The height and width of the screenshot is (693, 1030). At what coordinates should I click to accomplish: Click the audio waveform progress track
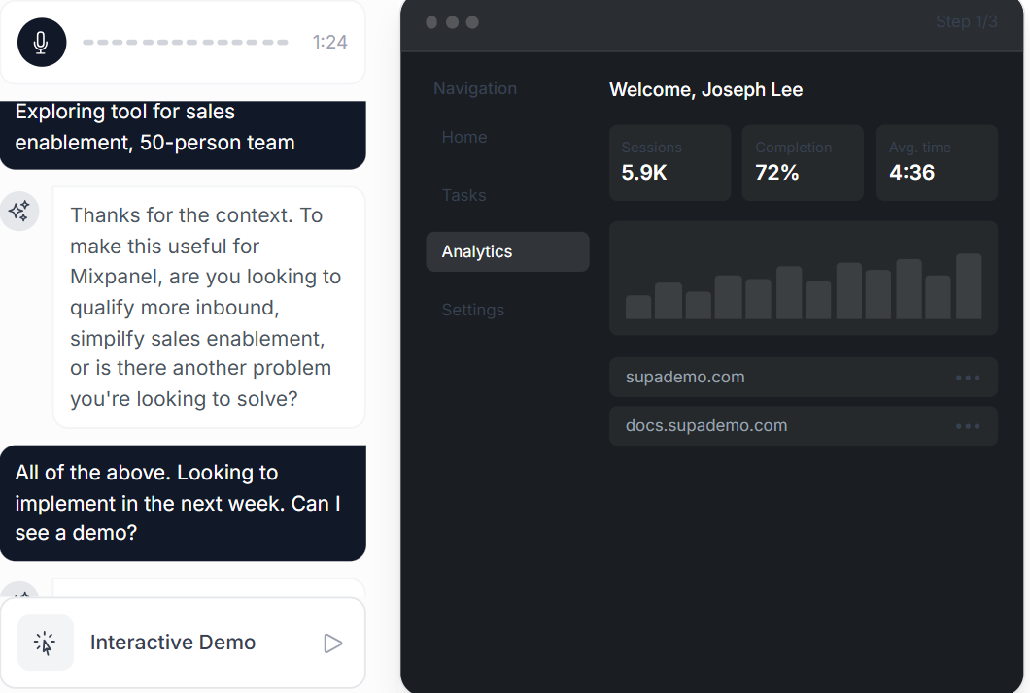point(186,42)
